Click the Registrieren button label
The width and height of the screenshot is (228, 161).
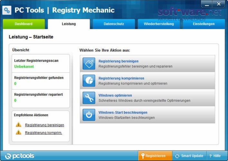pyautogui.click(x=156, y=156)
